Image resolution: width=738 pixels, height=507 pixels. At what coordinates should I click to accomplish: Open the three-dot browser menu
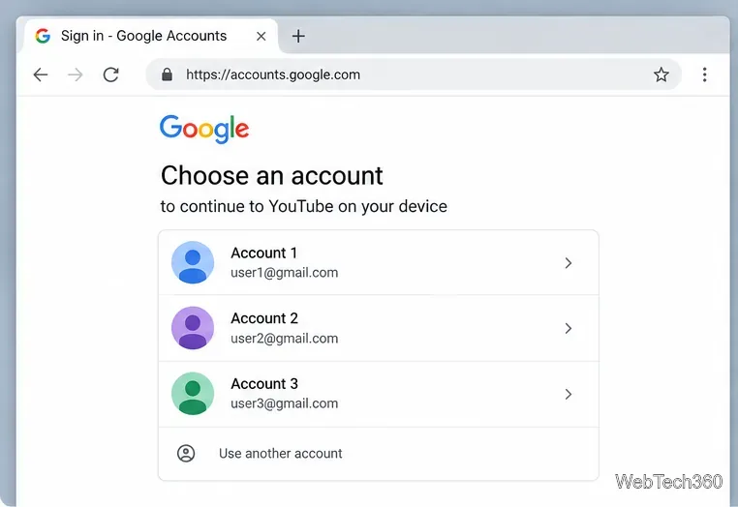(704, 75)
